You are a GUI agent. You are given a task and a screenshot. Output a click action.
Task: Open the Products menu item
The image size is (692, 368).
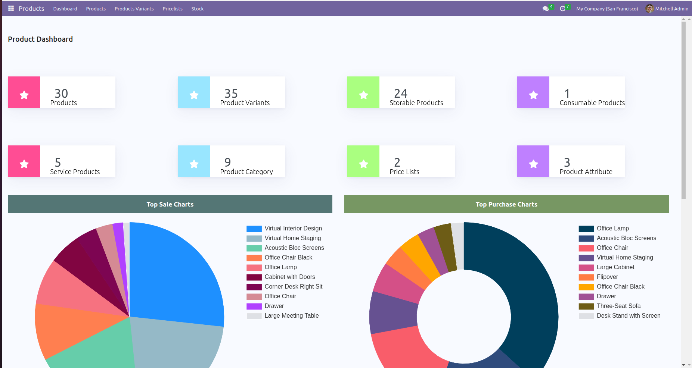(96, 9)
